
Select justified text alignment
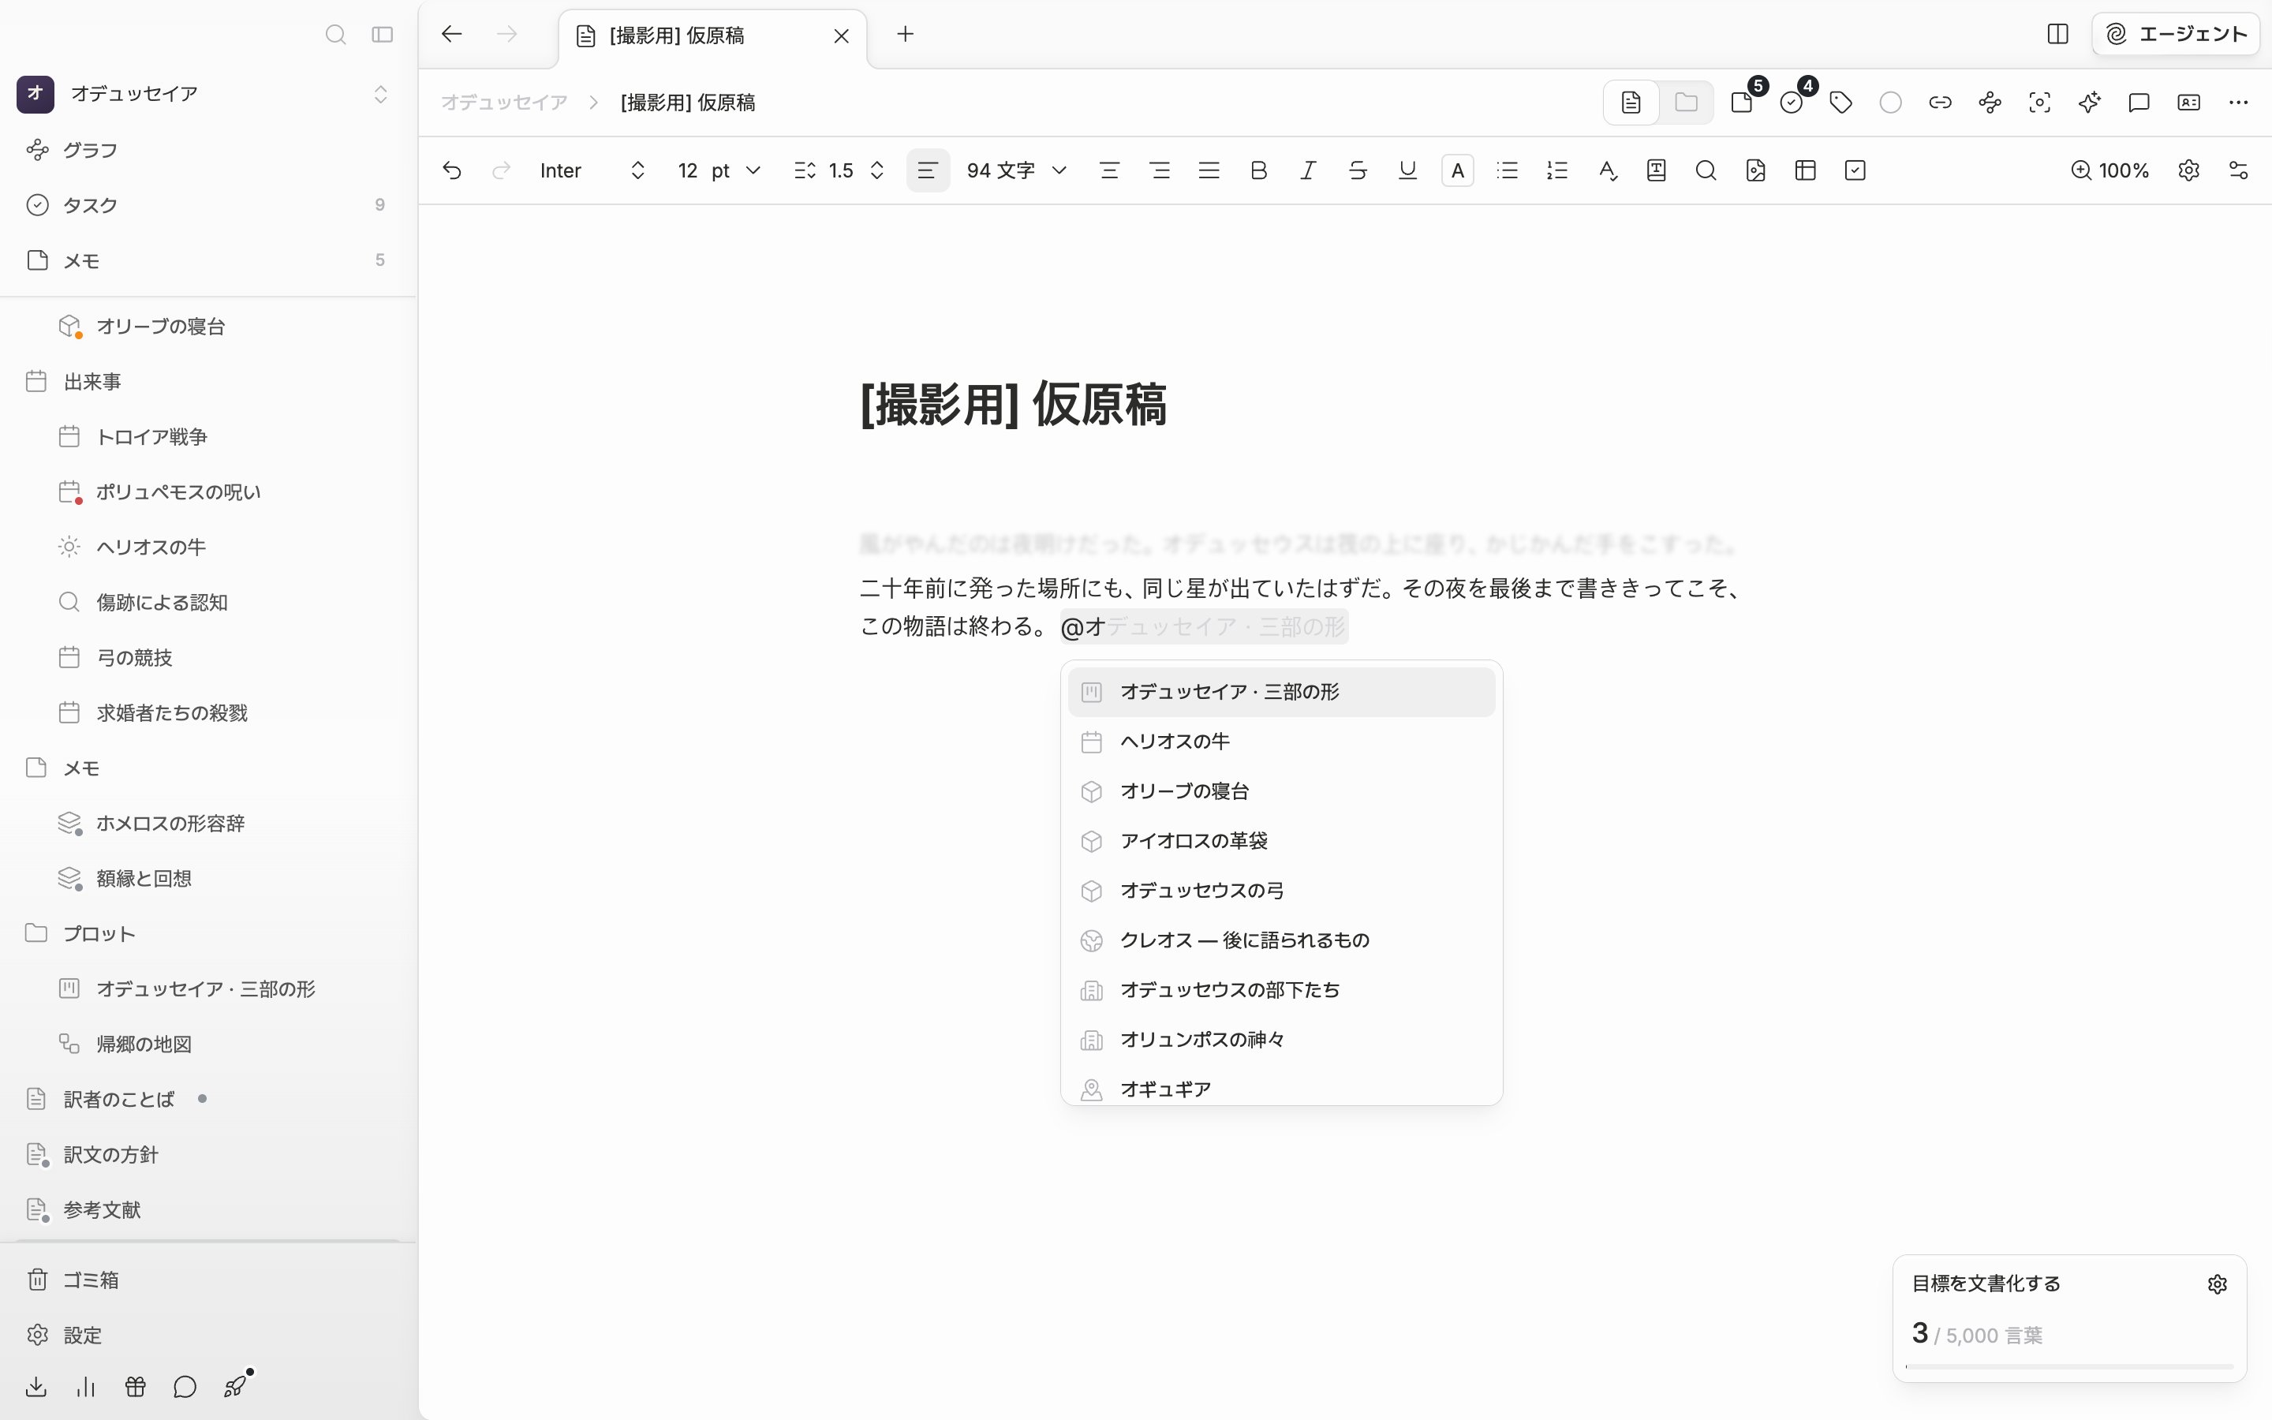click(1209, 170)
